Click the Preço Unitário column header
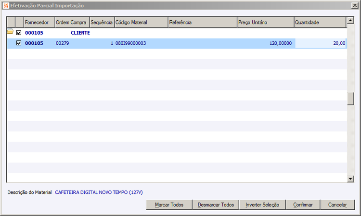The height and width of the screenshot is (216, 361). 266,22
